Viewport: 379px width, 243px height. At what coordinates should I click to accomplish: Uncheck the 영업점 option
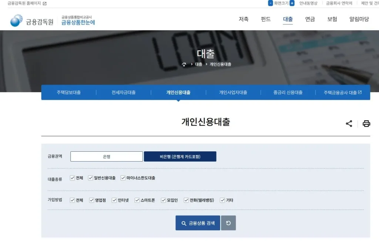92,200
